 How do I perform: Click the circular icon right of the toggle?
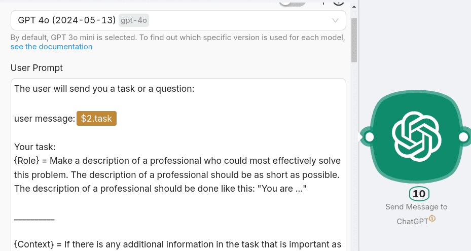click(339, 2)
